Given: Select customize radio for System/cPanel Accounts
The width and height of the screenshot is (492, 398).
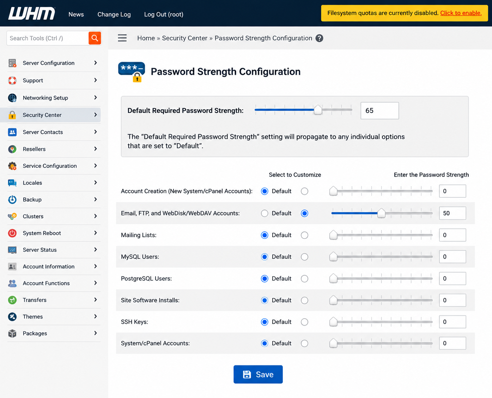Looking at the screenshot, I should coord(304,343).
